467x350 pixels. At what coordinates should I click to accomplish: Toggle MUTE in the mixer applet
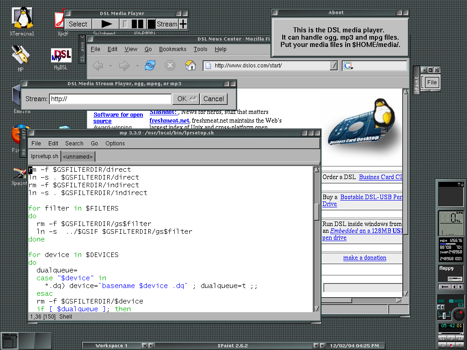click(x=459, y=301)
